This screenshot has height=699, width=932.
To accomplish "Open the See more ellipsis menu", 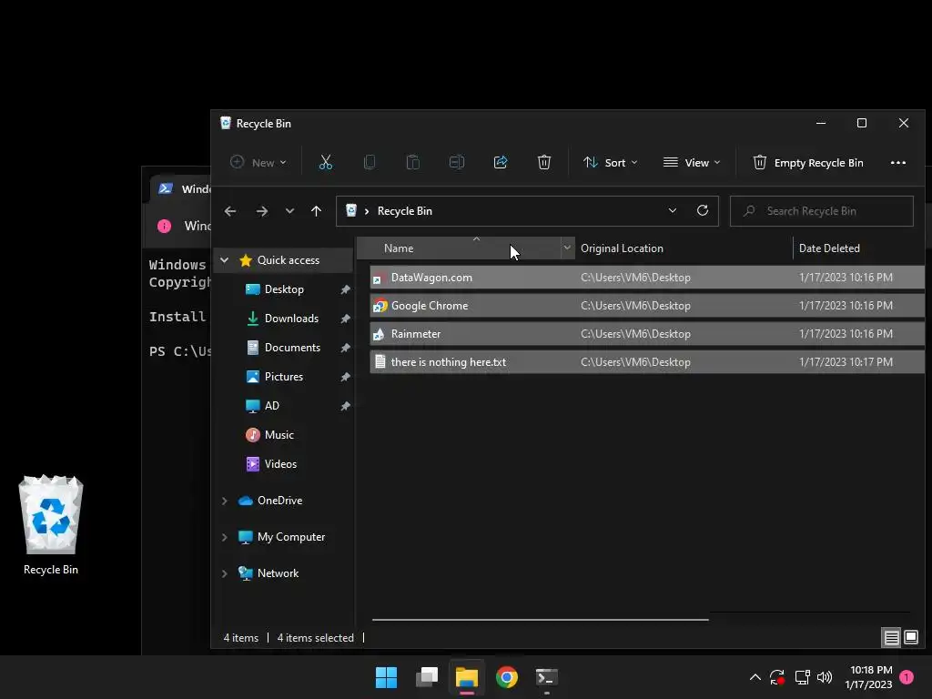I will [x=898, y=162].
